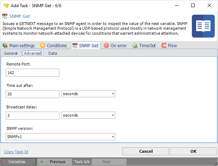218x166 pixels.
Task: Select the Advanced subtab
Action: click(x=33, y=53)
